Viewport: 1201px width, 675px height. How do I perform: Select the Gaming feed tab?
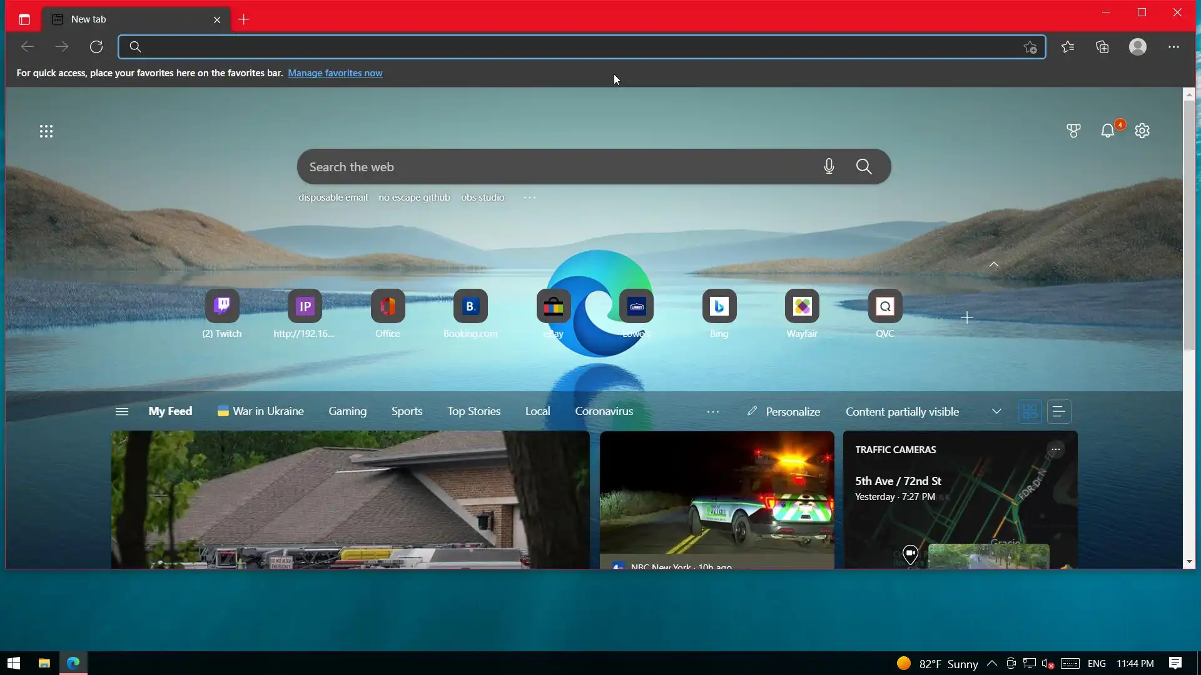(347, 411)
